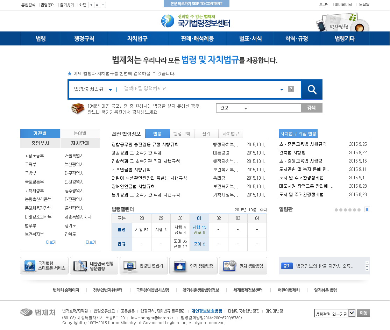Open the 별표·서식 main menu
390x330 pixels.
[x=250, y=38]
